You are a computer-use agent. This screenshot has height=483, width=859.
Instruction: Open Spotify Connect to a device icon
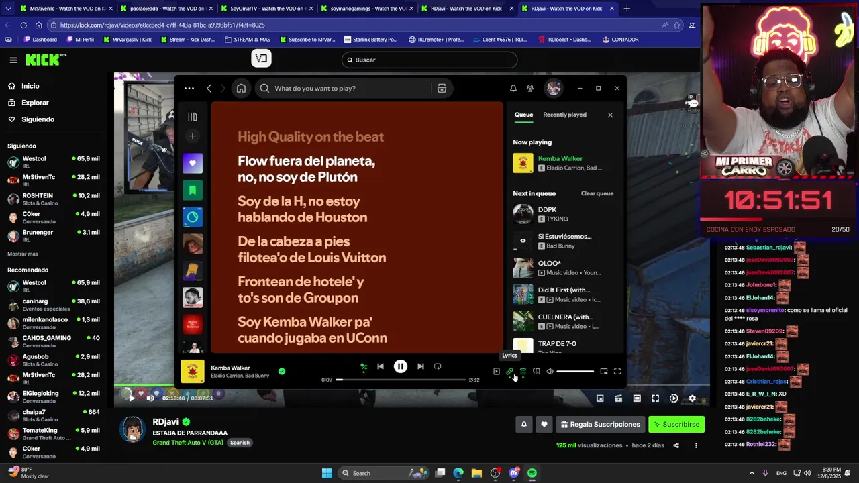click(536, 371)
